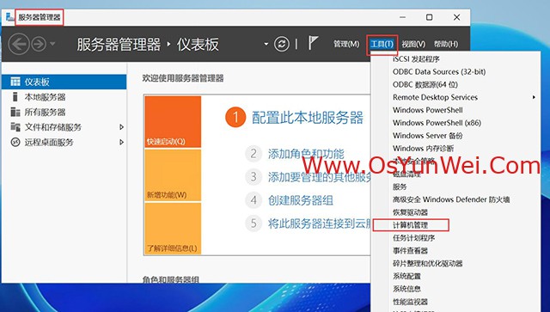Image resolution: width=550 pixels, height=312 pixels.
Task: Select 文件和存储服务 in the left pane
Action: (x=64, y=127)
